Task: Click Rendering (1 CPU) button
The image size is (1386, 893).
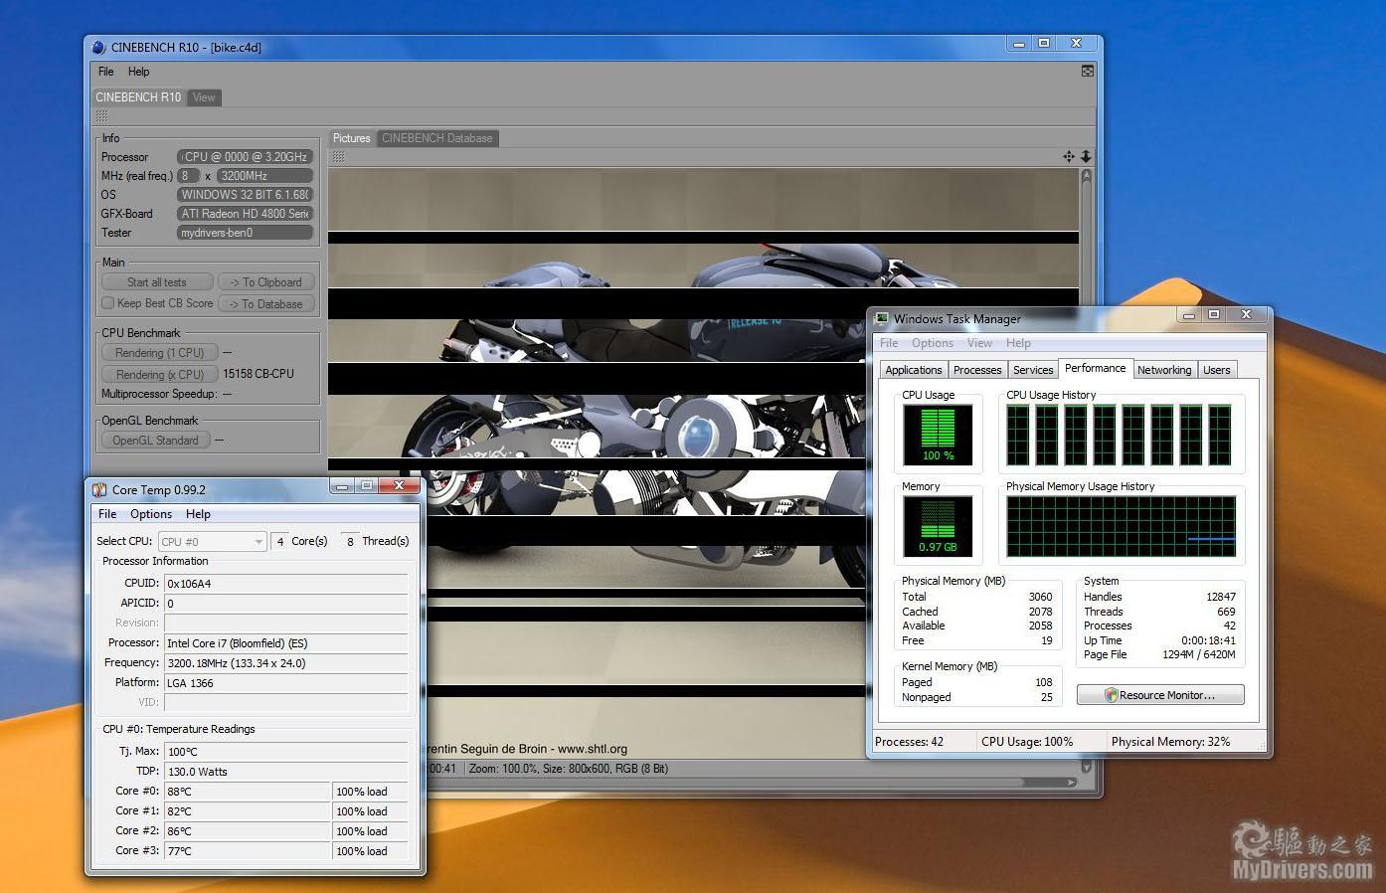Action: click(159, 353)
